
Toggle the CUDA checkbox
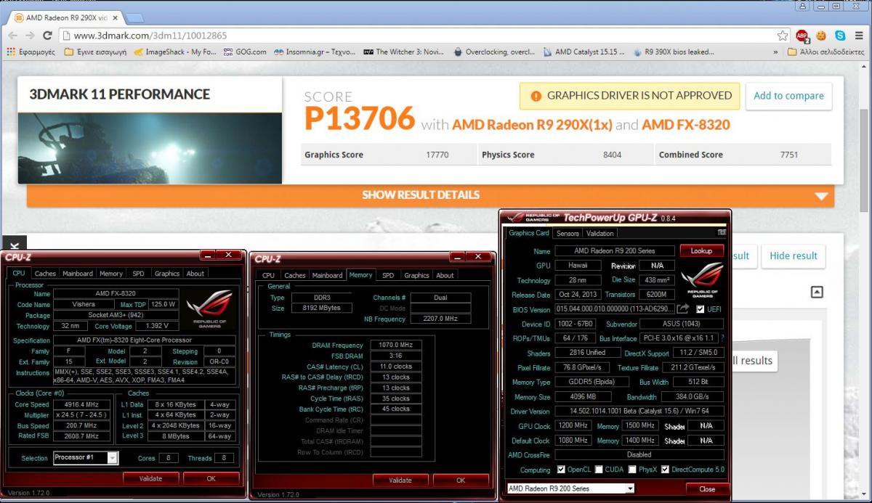click(599, 470)
